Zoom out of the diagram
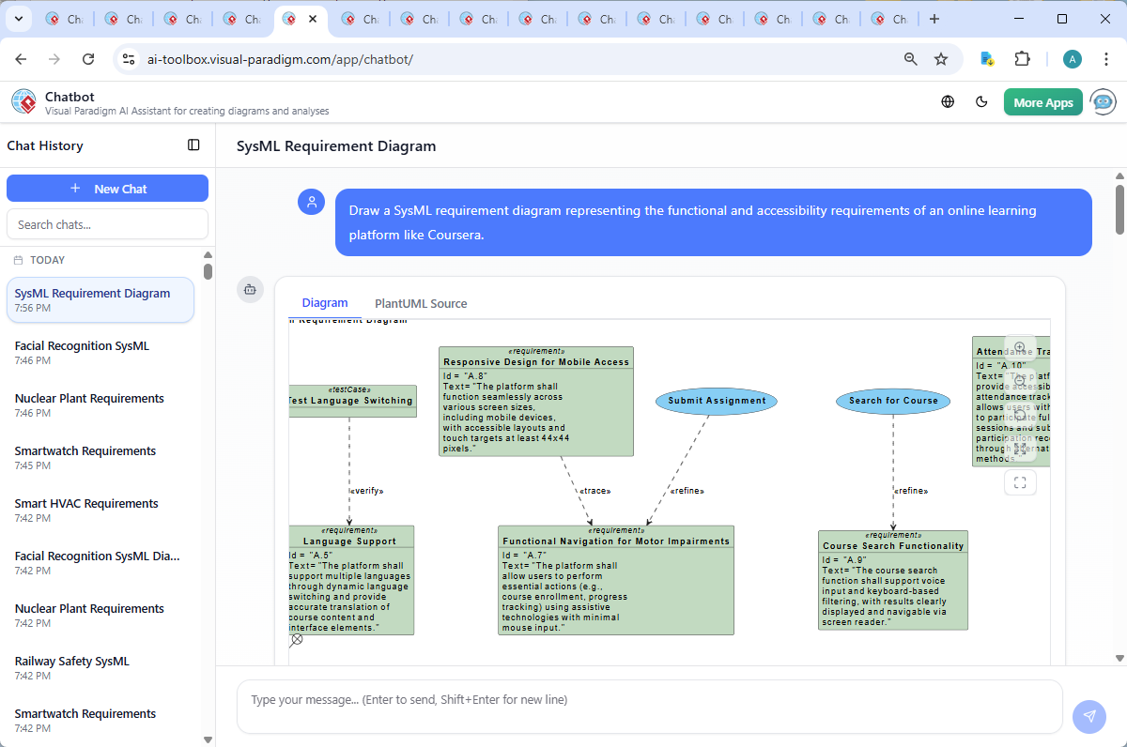The height and width of the screenshot is (747, 1127). click(x=1020, y=380)
